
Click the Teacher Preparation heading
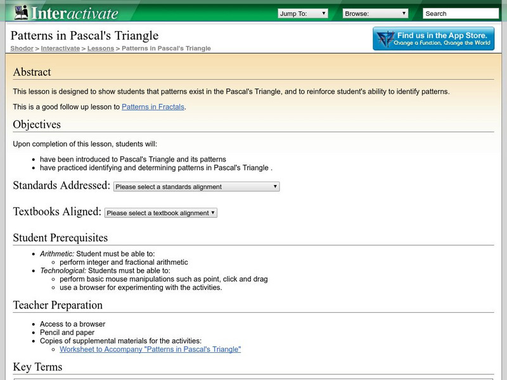[x=58, y=305]
